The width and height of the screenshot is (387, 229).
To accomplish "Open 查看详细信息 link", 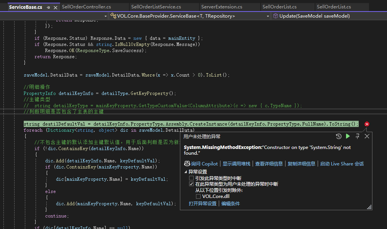I will click(x=269, y=164).
